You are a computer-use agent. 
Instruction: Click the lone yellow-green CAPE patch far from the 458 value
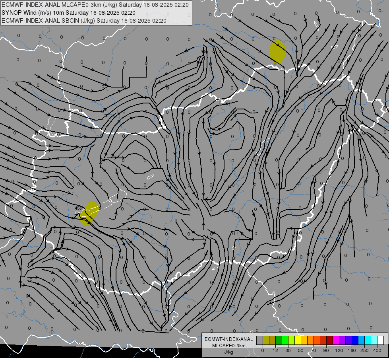pyautogui.click(x=277, y=51)
